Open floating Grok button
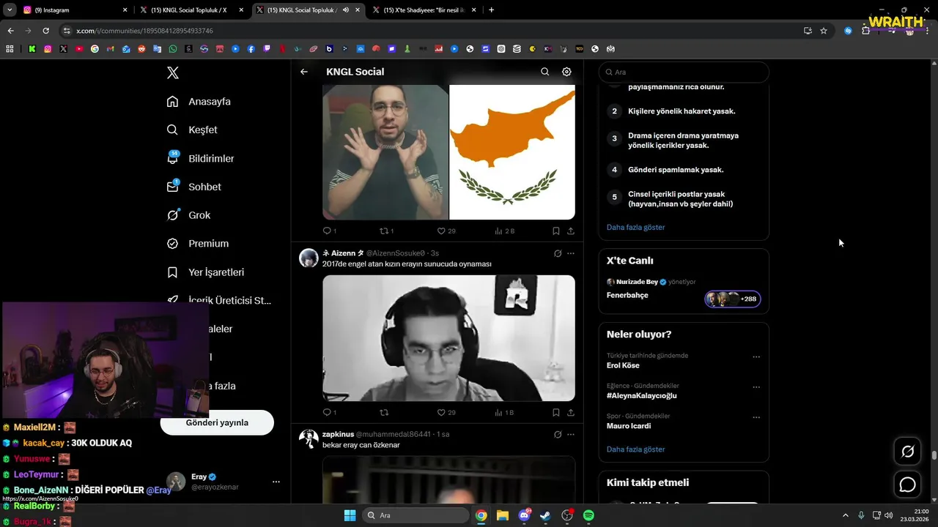 point(908,452)
